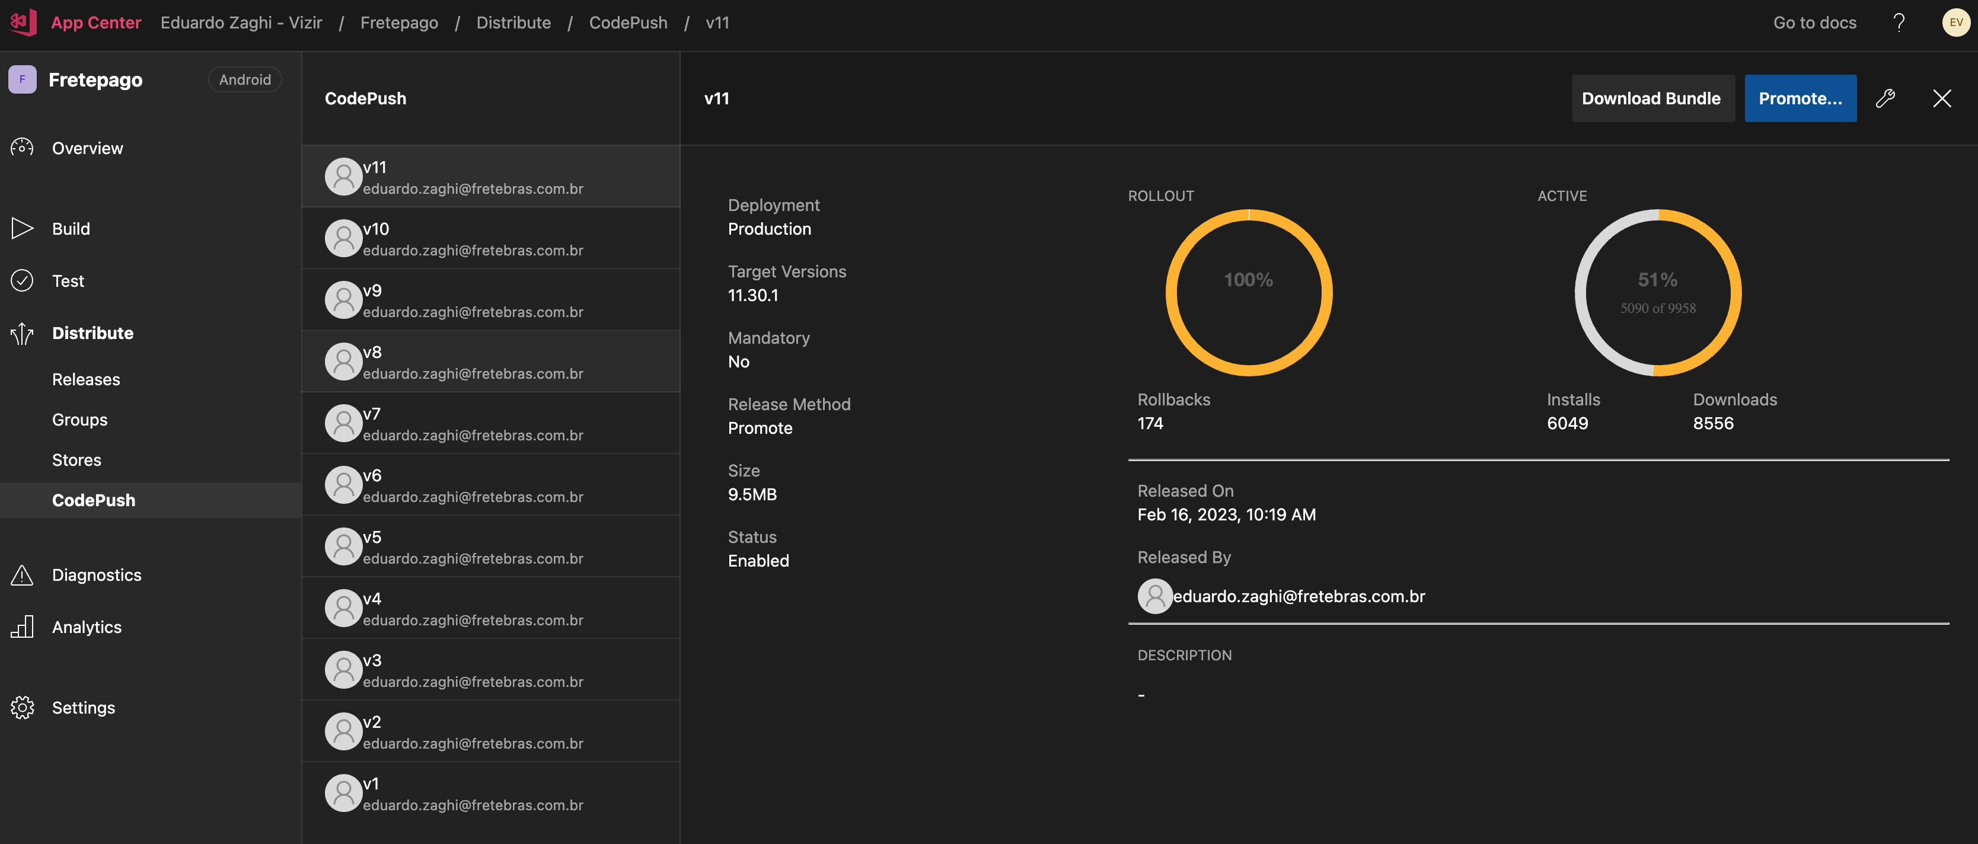Open Diagnostics section
1978x844 pixels.
(x=97, y=575)
